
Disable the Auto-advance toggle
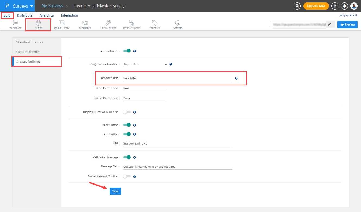pos(127,51)
